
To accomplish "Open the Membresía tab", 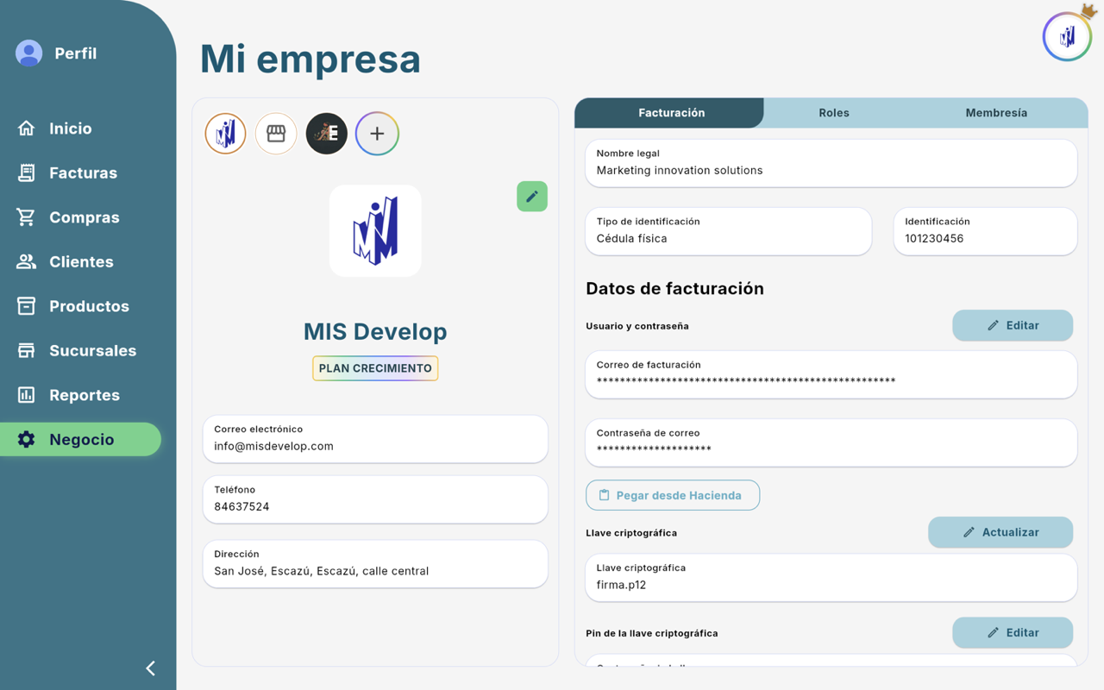I will (996, 113).
